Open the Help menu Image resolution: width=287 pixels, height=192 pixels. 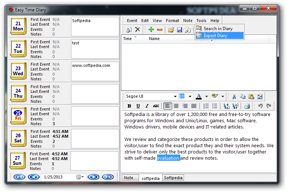(215, 21)
